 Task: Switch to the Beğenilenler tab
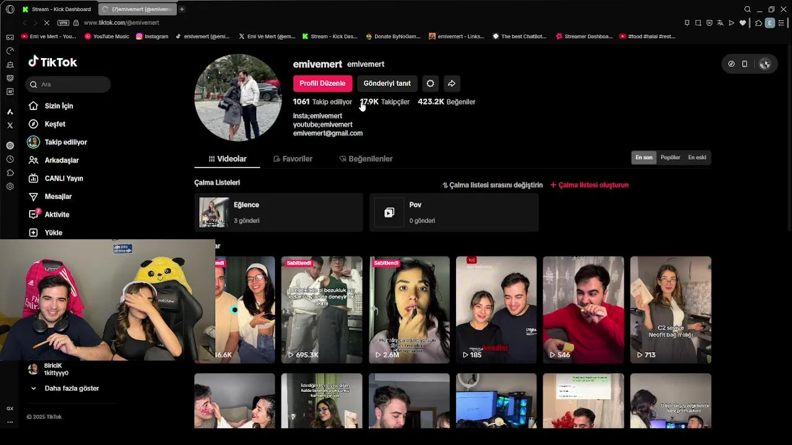click(x=366, y=159)
